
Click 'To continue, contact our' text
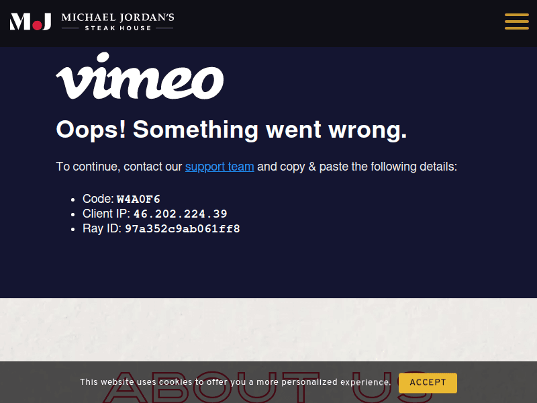(119, 167)
